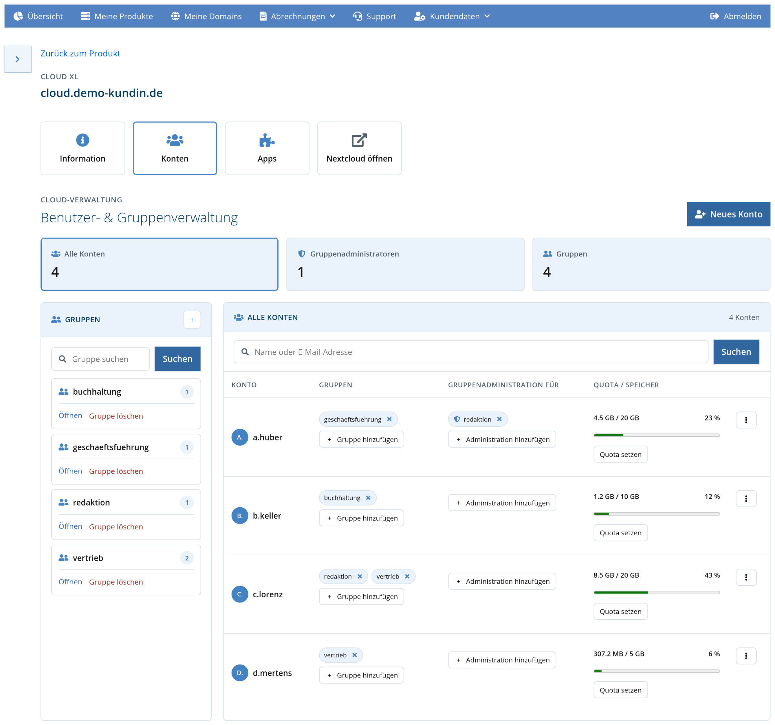Click the Nextcloud öffnen tile
This screenshot has width=775, height=725.
(x=359, y=148)
